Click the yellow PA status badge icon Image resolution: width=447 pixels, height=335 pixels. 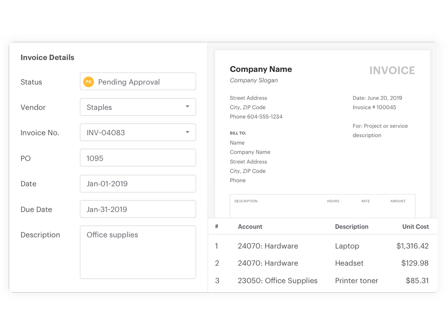tap(89, 82)
